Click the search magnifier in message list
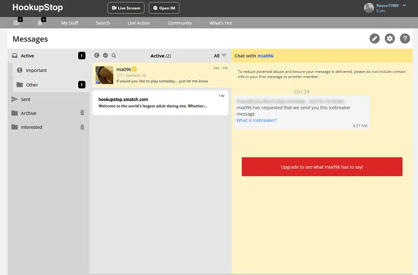418x275 pixels. tap(114, 55)
